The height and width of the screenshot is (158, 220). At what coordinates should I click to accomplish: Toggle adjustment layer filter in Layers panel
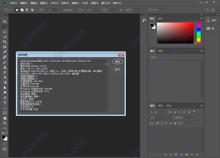click(175, 112)
